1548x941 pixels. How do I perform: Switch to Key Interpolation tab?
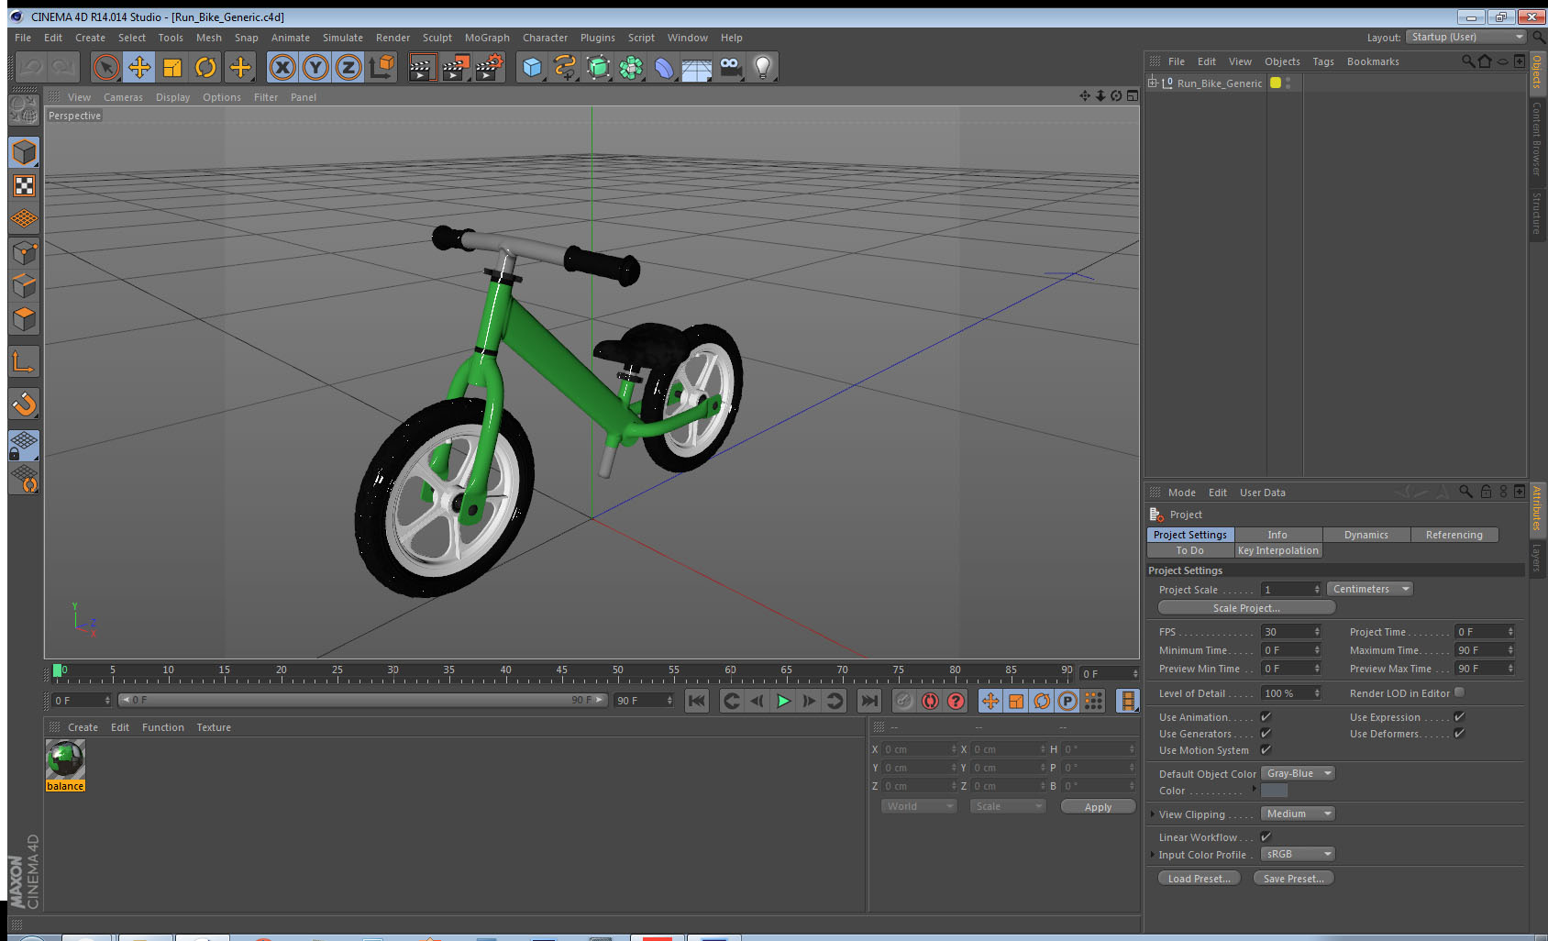pos(1277,550)
